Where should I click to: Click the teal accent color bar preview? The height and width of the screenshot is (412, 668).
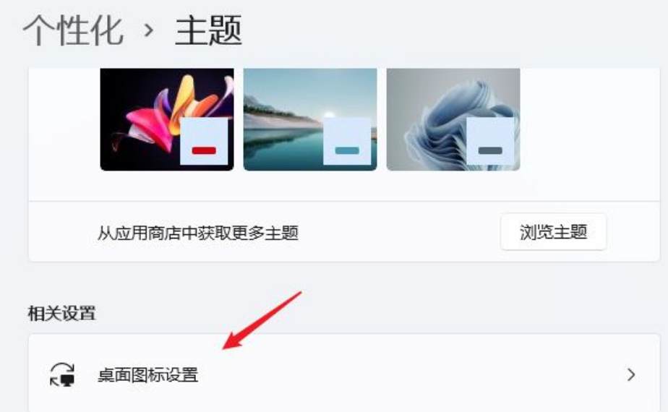coord(347,150)
